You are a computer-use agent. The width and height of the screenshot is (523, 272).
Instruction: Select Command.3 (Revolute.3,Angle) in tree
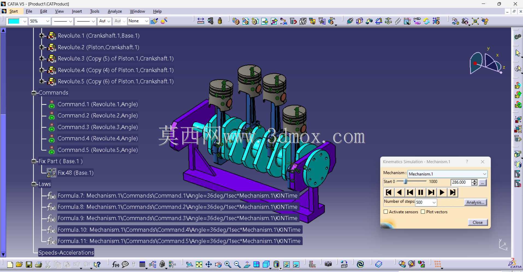[97, 127]
